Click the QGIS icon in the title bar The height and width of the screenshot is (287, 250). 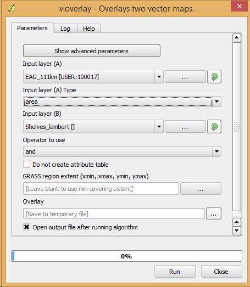(x=12, y=8)
